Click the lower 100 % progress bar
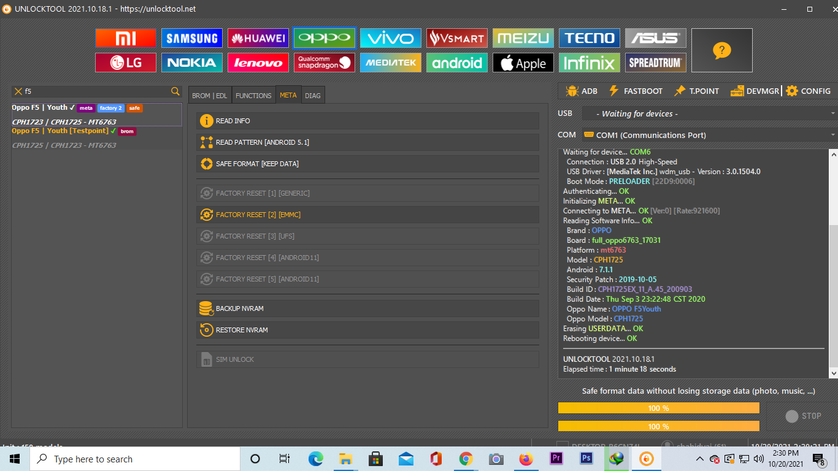 [x=658, y=426]
